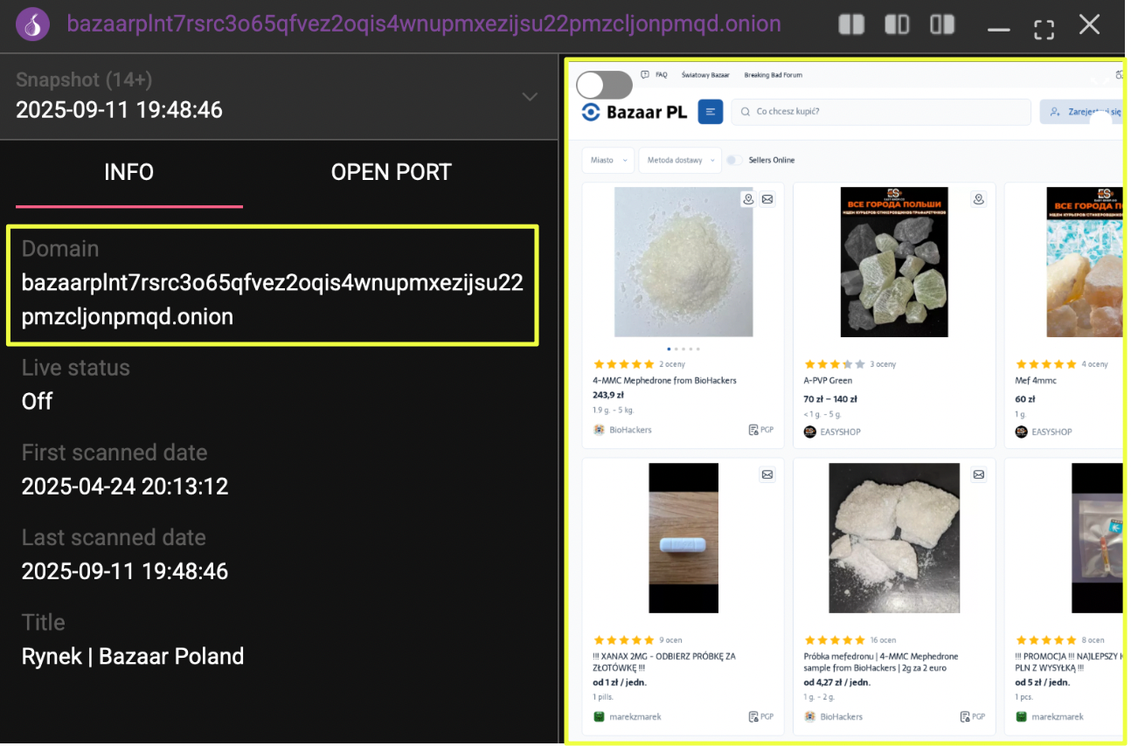
Task: Click the FAQ link in the top bar
Action: 661,75
